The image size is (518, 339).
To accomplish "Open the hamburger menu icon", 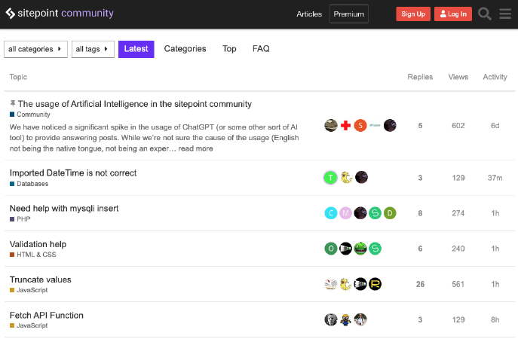I will 505,14.
